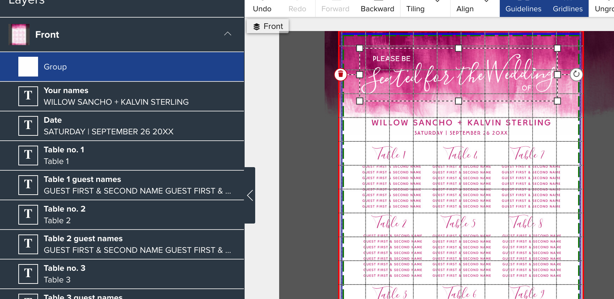Click the T icon of Table no. 3 layer

[28, 274]
